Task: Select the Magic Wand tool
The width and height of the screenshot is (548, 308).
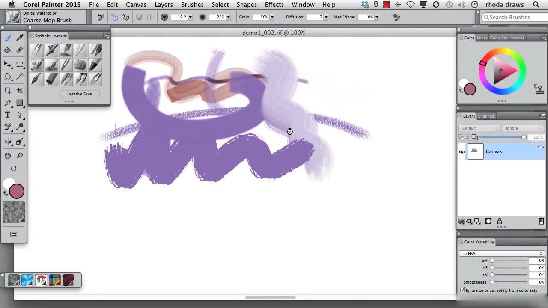Action: (x=20, y=77)
